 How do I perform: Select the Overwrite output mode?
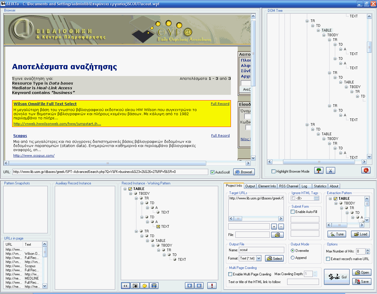(x=292, y=251)
